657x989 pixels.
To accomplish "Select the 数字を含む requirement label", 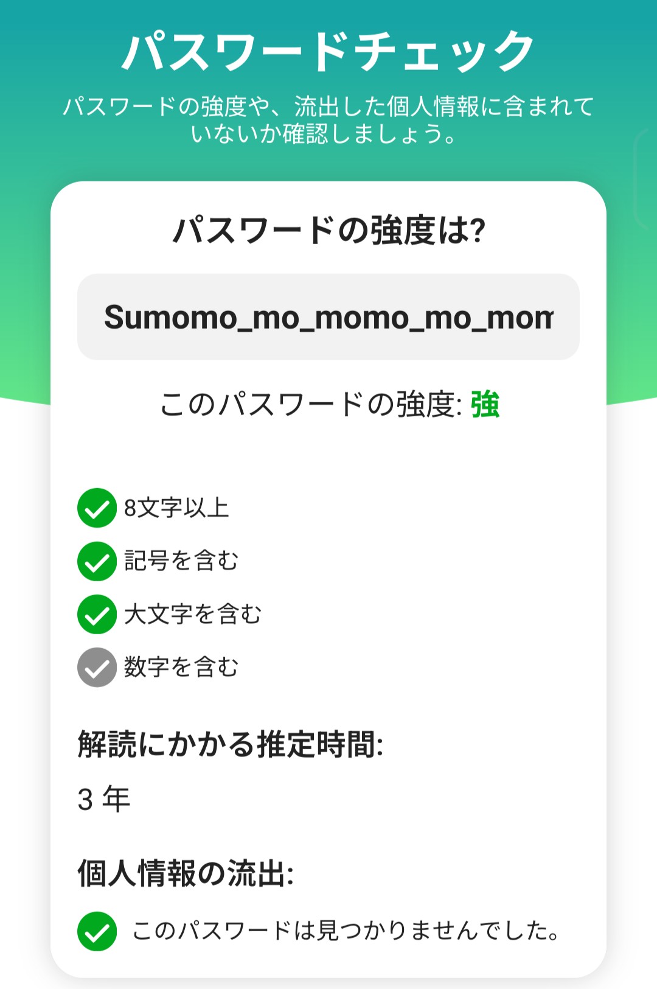I will click(181, 667).
